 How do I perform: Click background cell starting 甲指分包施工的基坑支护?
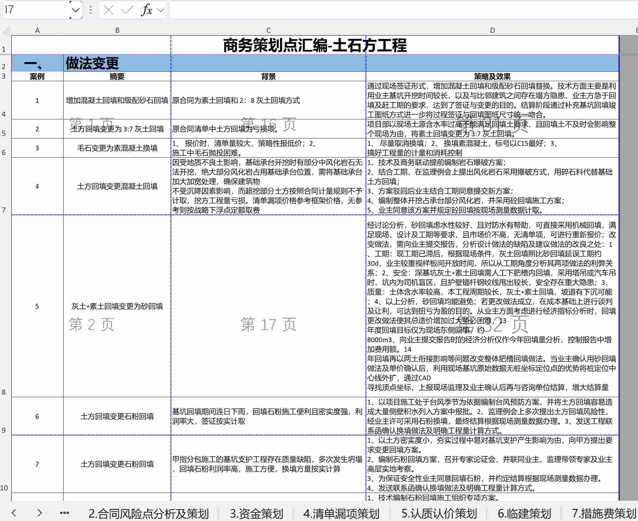point(268,464)
